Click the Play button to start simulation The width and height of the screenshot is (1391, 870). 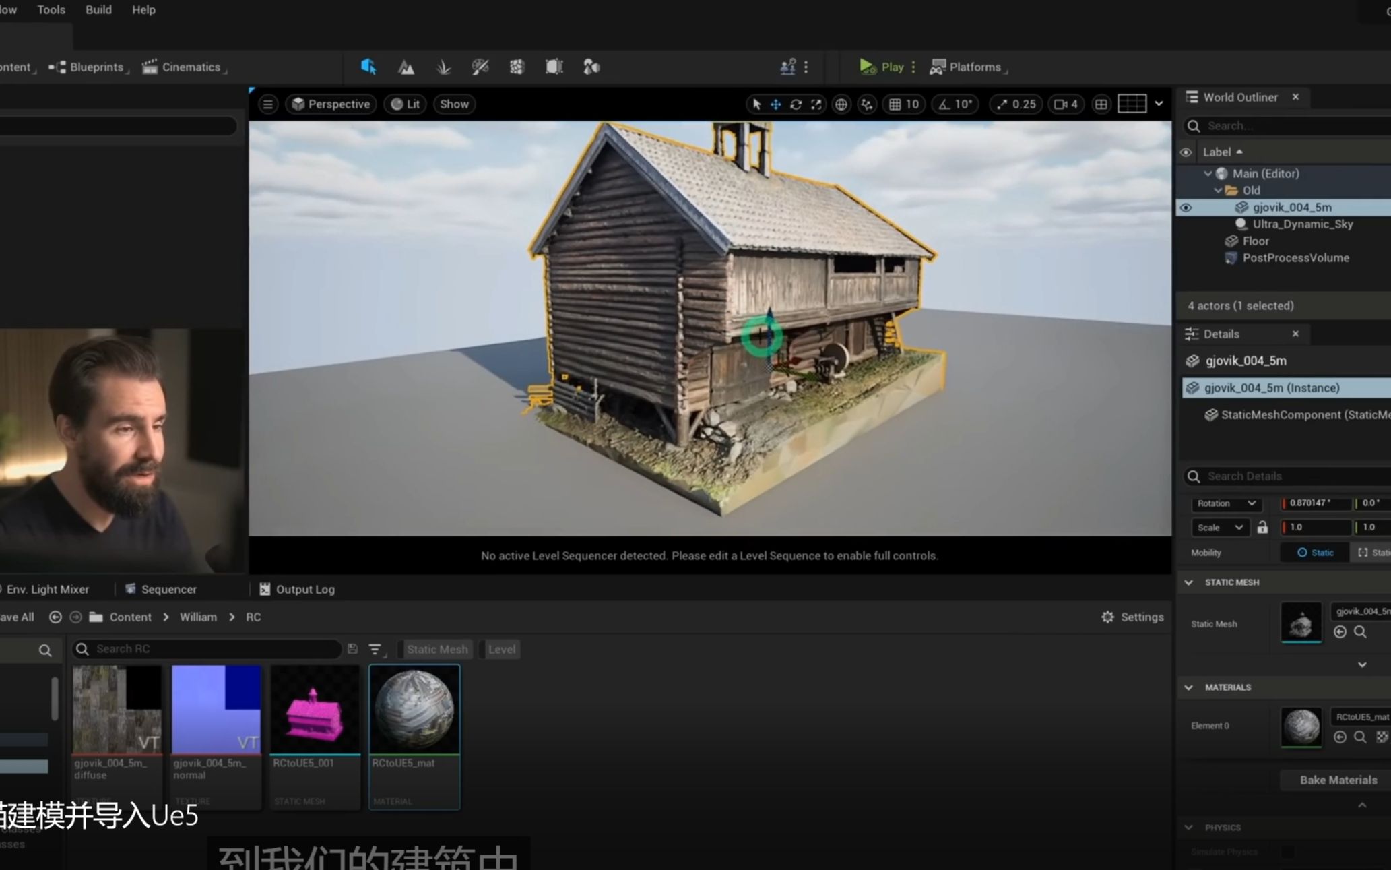[881, 66]
